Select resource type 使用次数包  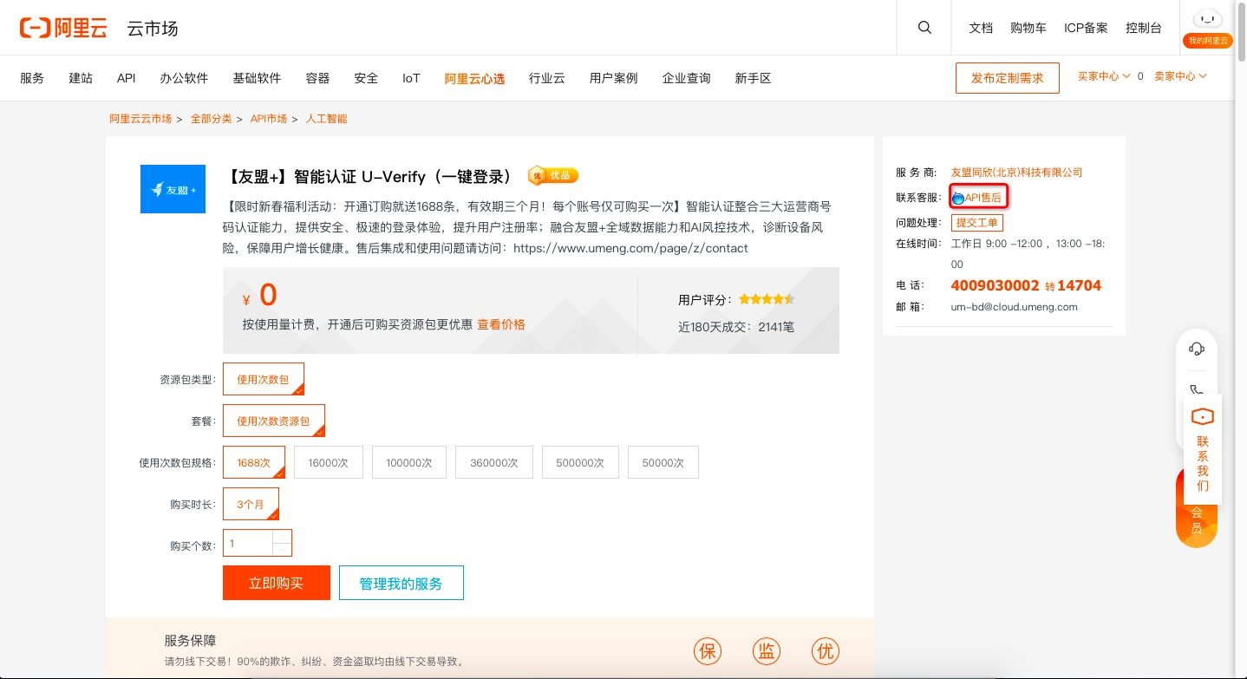click(264, 379)
